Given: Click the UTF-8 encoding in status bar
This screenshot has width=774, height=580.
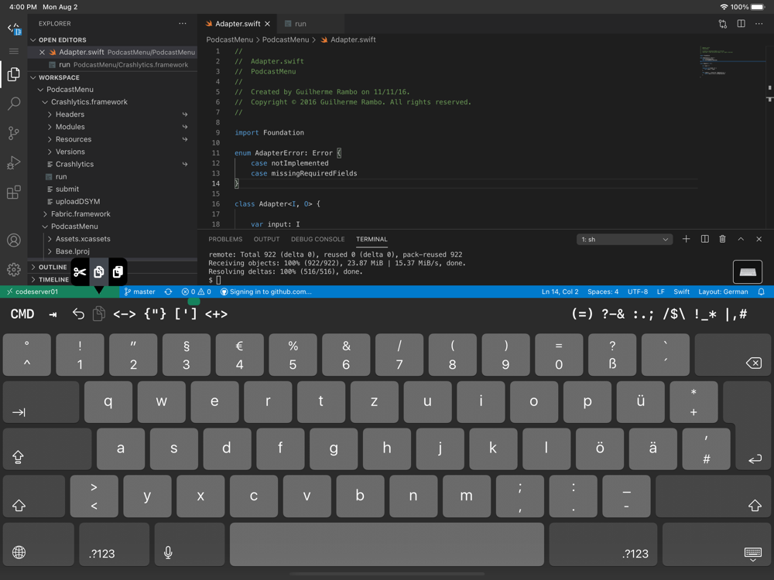Looking at the screenshot, I should 638,292.
